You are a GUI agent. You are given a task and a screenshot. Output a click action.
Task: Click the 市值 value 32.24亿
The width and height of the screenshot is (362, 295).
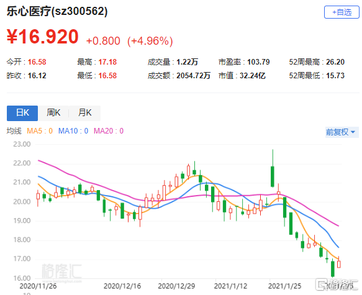click(x=253, y=76)
